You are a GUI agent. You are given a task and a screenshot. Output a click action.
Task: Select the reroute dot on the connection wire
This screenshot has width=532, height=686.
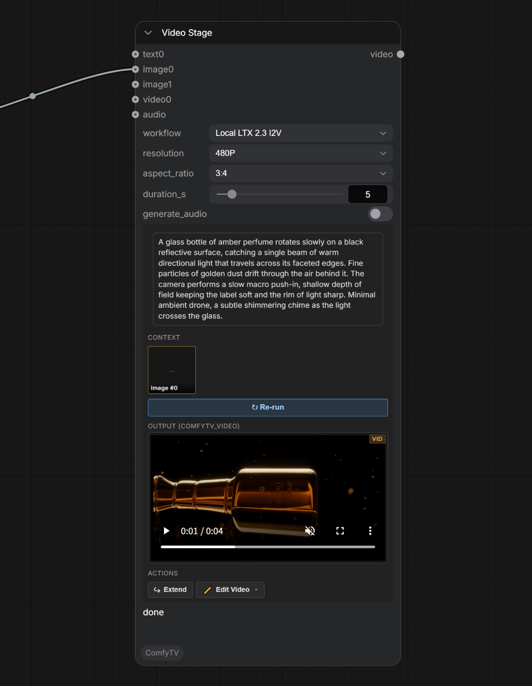pos(32,96)
